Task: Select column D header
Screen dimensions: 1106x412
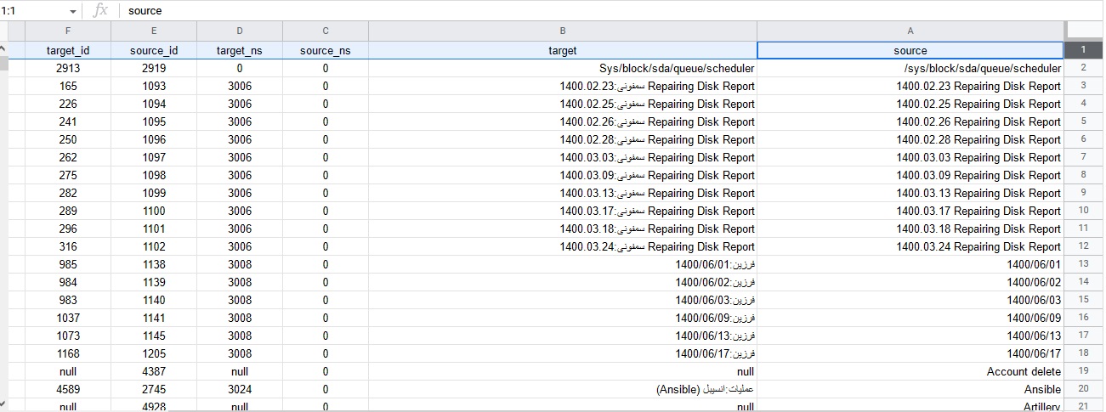Action: click(239, 31)
